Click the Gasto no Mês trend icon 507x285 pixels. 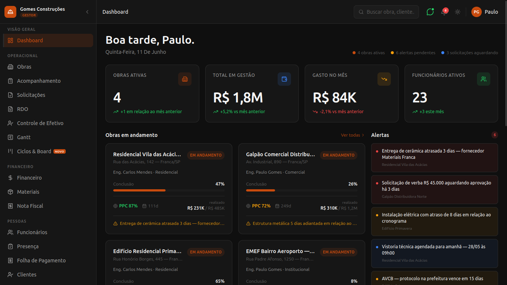click(384, 79)
